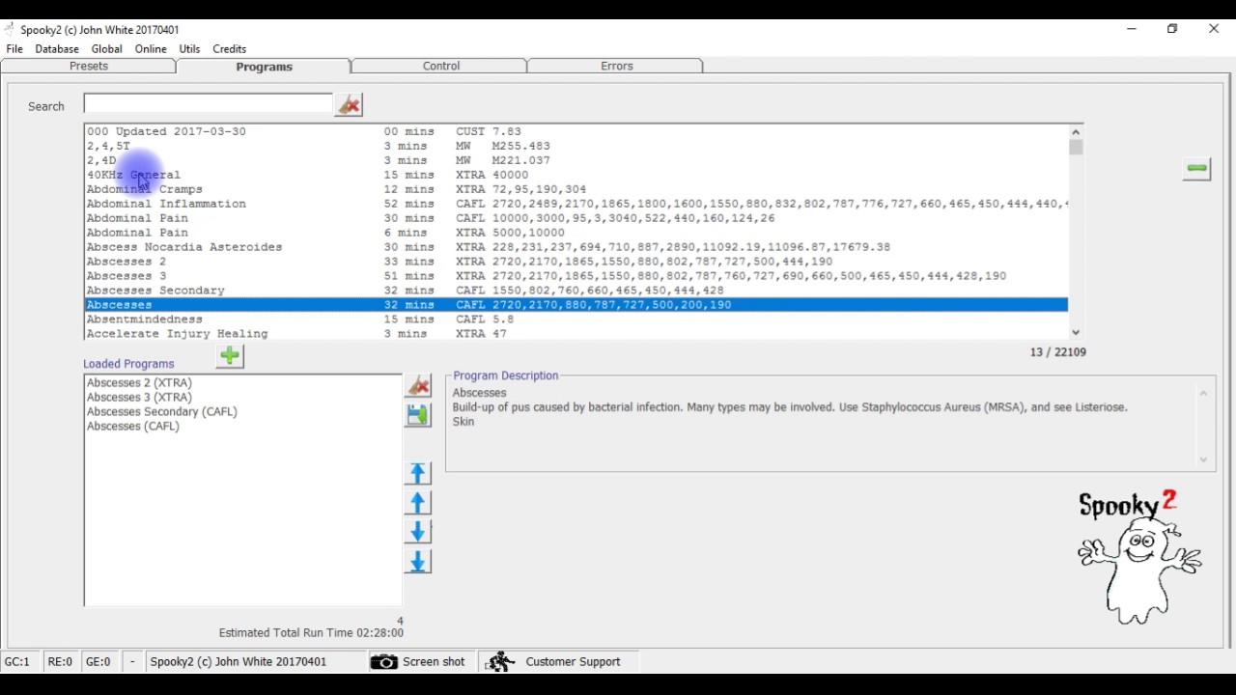Image resolution: width=1236 pixels, height=695 pixels.
Task: Select the 2,4D program row
Action: point(576,160)
